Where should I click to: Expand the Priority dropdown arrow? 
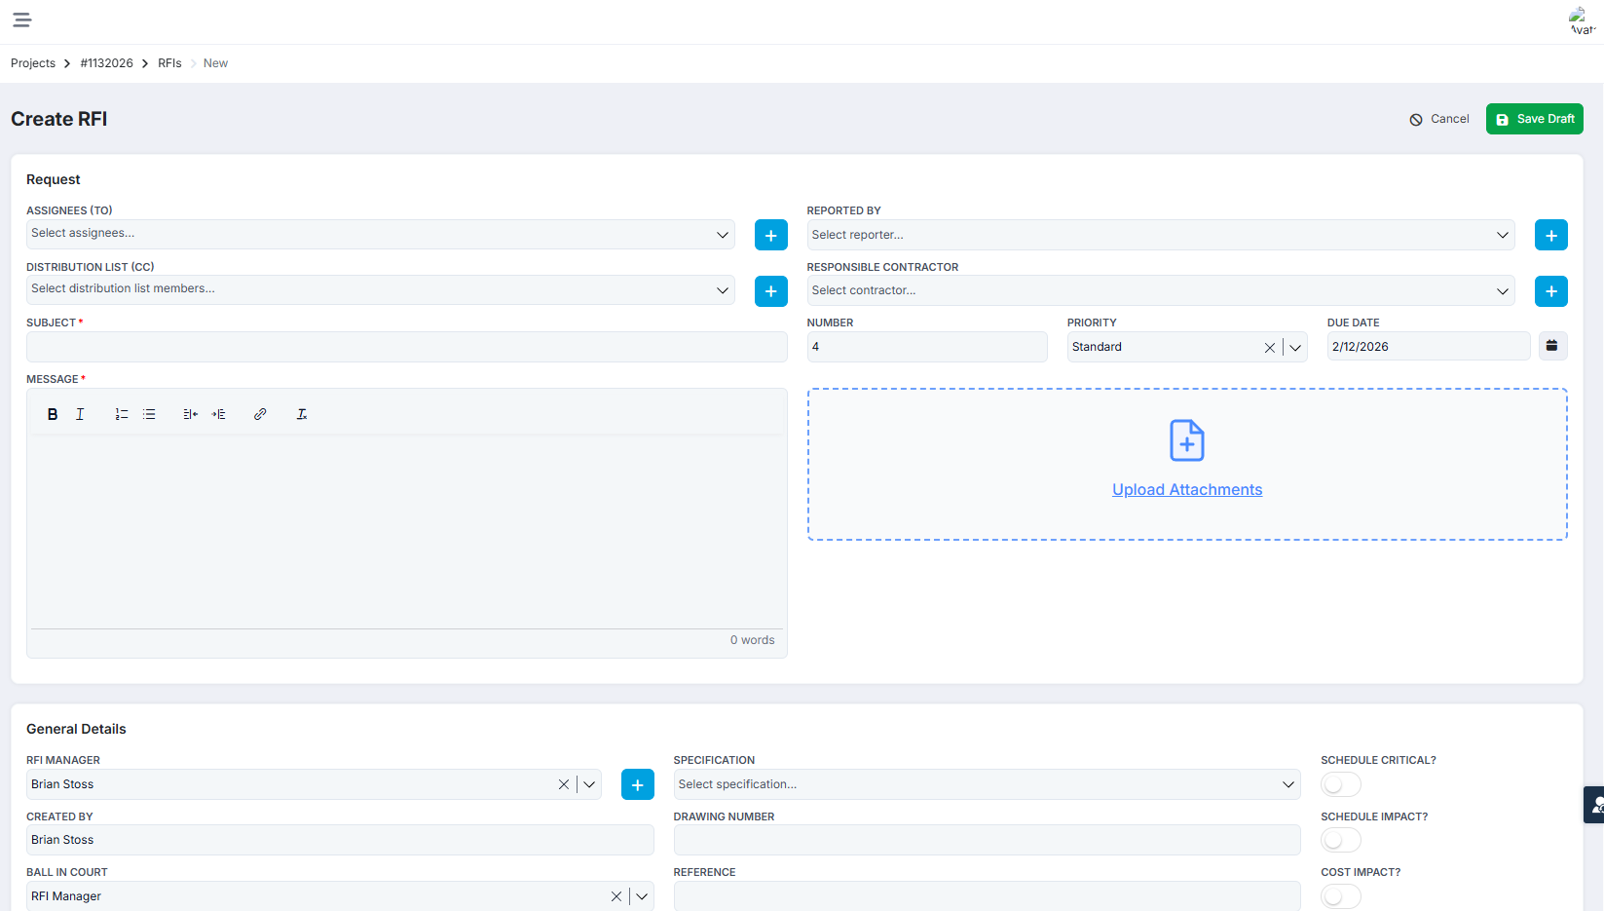click(1295, 347)
